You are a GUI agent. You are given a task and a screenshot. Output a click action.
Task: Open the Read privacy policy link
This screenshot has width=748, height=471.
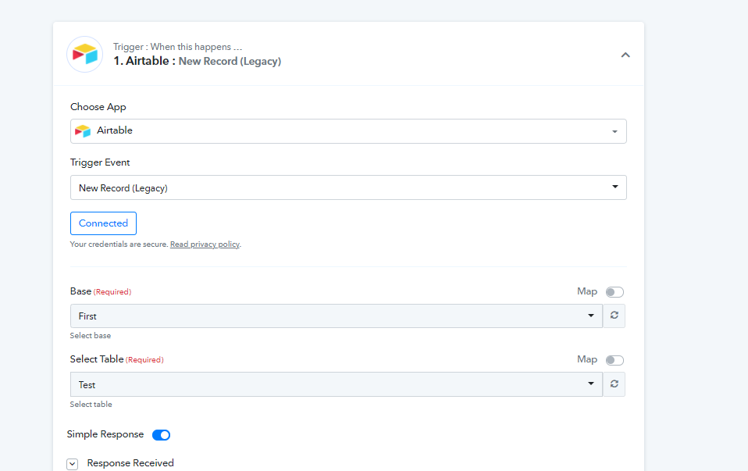(x=205, y=244)
